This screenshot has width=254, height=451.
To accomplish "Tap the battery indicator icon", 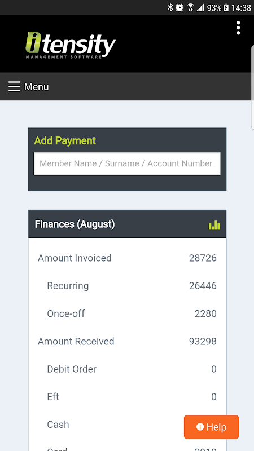I will [226, 8].
